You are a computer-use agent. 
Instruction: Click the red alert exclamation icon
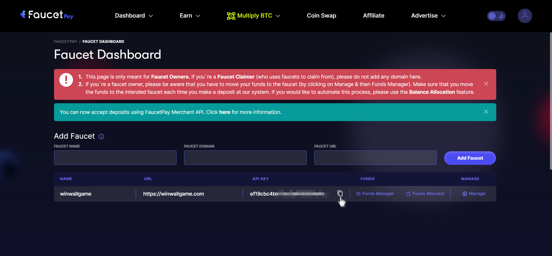tap(66, 80)
